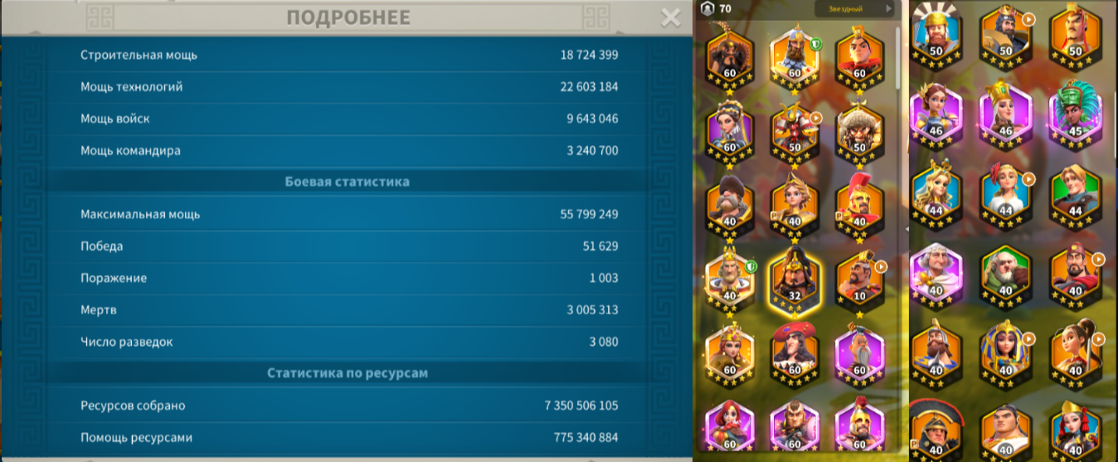Pick the Egyptian queen commander level 40
The image size is (1118, 462).
pyautogui.click(x=1005, y=354)
